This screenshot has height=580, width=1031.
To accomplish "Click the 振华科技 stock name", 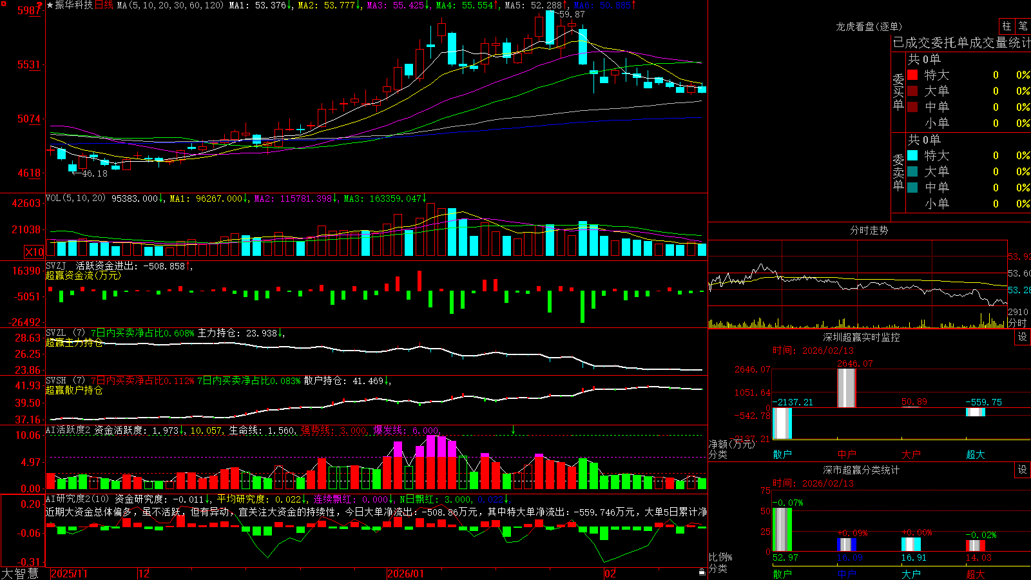I will (x=74, y=5).
